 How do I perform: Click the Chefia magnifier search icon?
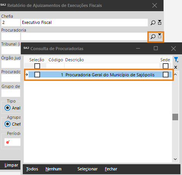(x=153, y=23)
